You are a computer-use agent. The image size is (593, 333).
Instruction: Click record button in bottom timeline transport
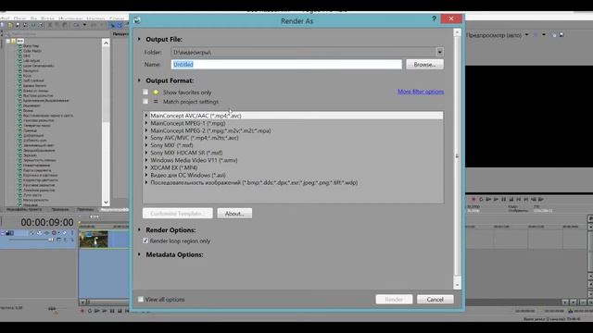pyautogui.click(x=82, y=311)
